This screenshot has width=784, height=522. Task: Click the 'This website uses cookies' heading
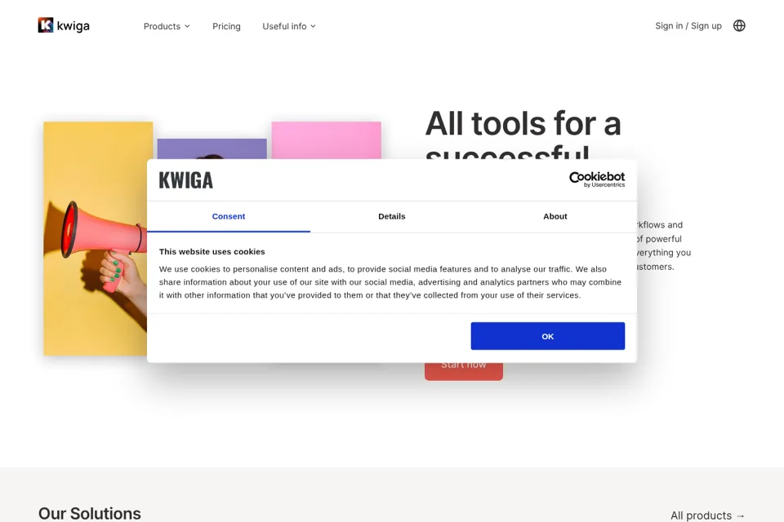[x=212, y=252]
